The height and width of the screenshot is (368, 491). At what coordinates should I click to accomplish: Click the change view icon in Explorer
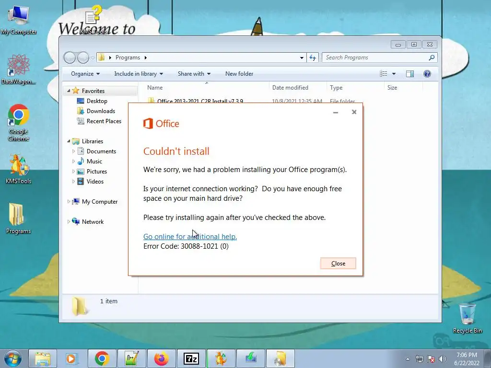click(x=383, y=74)
